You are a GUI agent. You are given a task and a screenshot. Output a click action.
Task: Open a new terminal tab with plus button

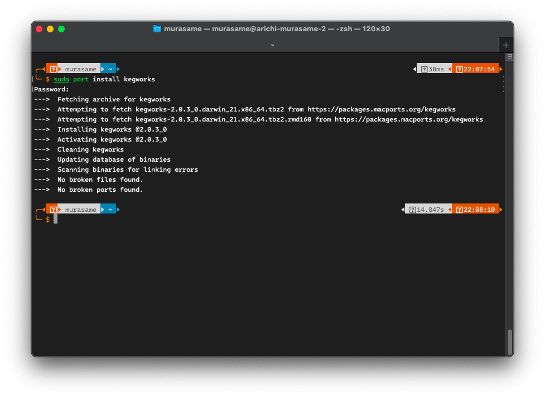pos(506,45)
